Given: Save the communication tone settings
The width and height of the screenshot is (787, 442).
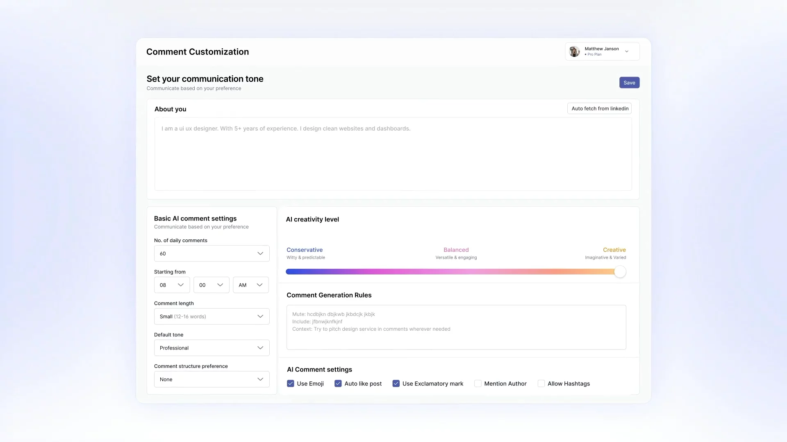Looking at the screenshot, I should pyautogui.click(x=629, y=83).
